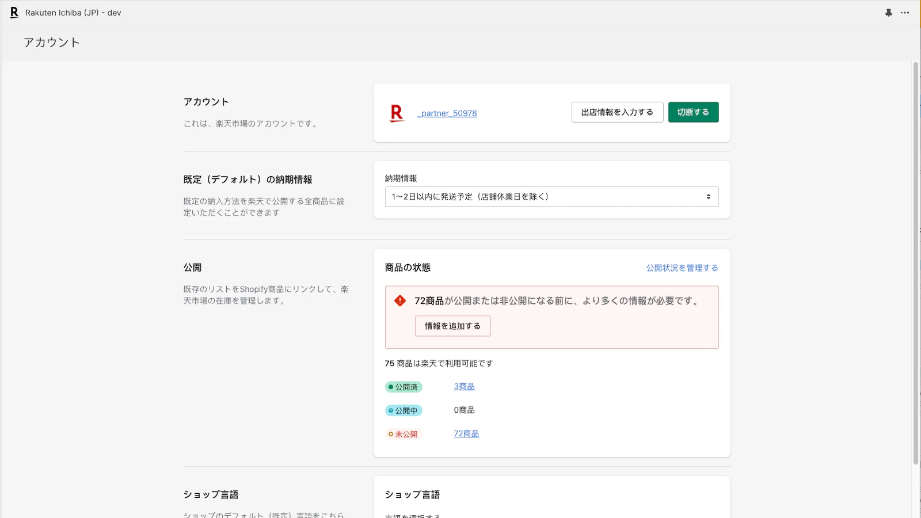Click the これは、楽天市場のアカウントです。 description
This screenshot has width=921, height=518.
[x=252, y=124]
